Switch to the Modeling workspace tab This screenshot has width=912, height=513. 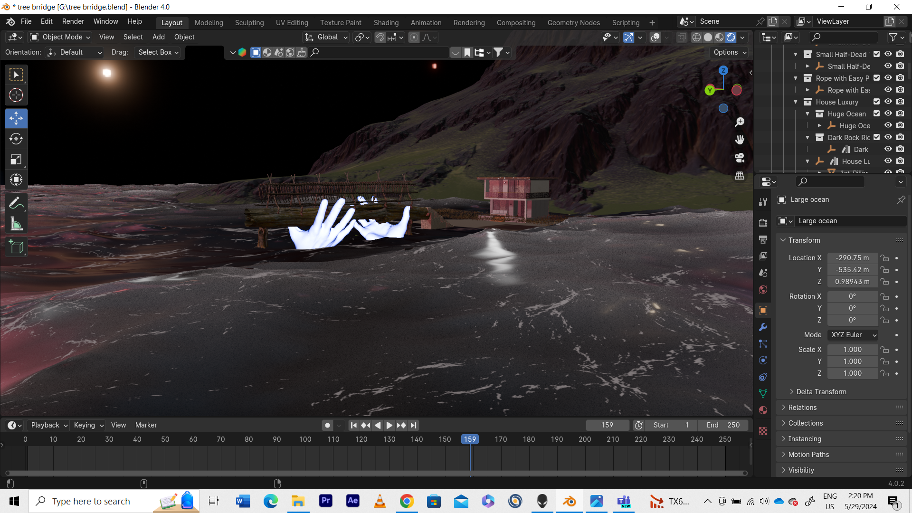(x=209, y=23)
